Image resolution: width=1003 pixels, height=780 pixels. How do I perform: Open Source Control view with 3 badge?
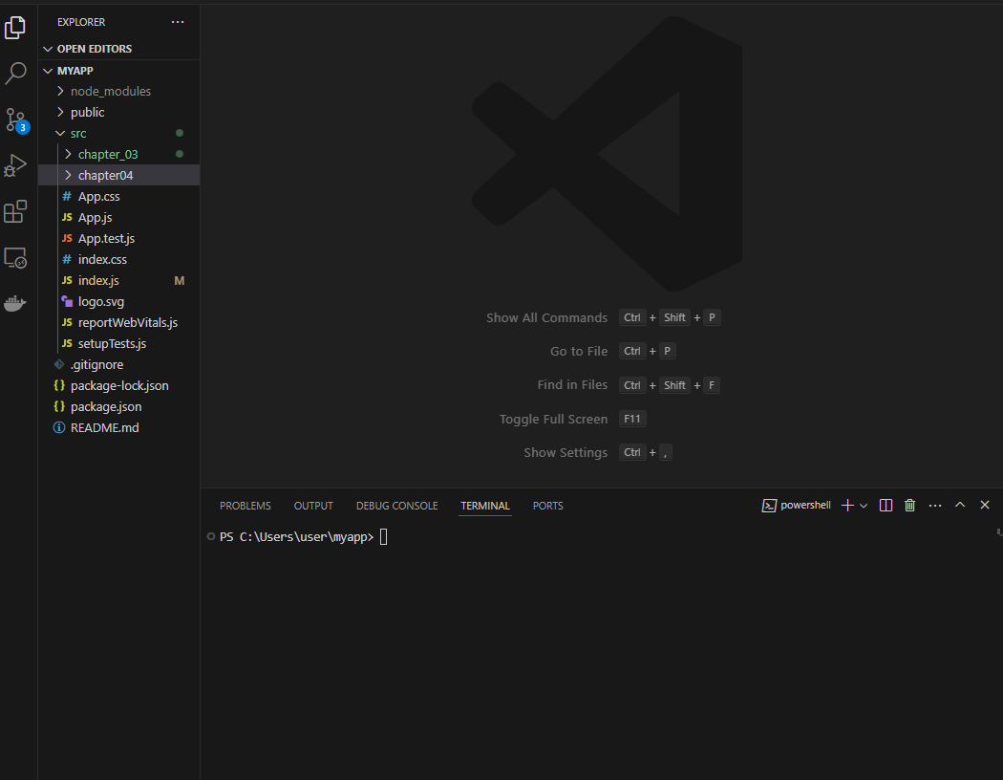(x=15, y=119)
